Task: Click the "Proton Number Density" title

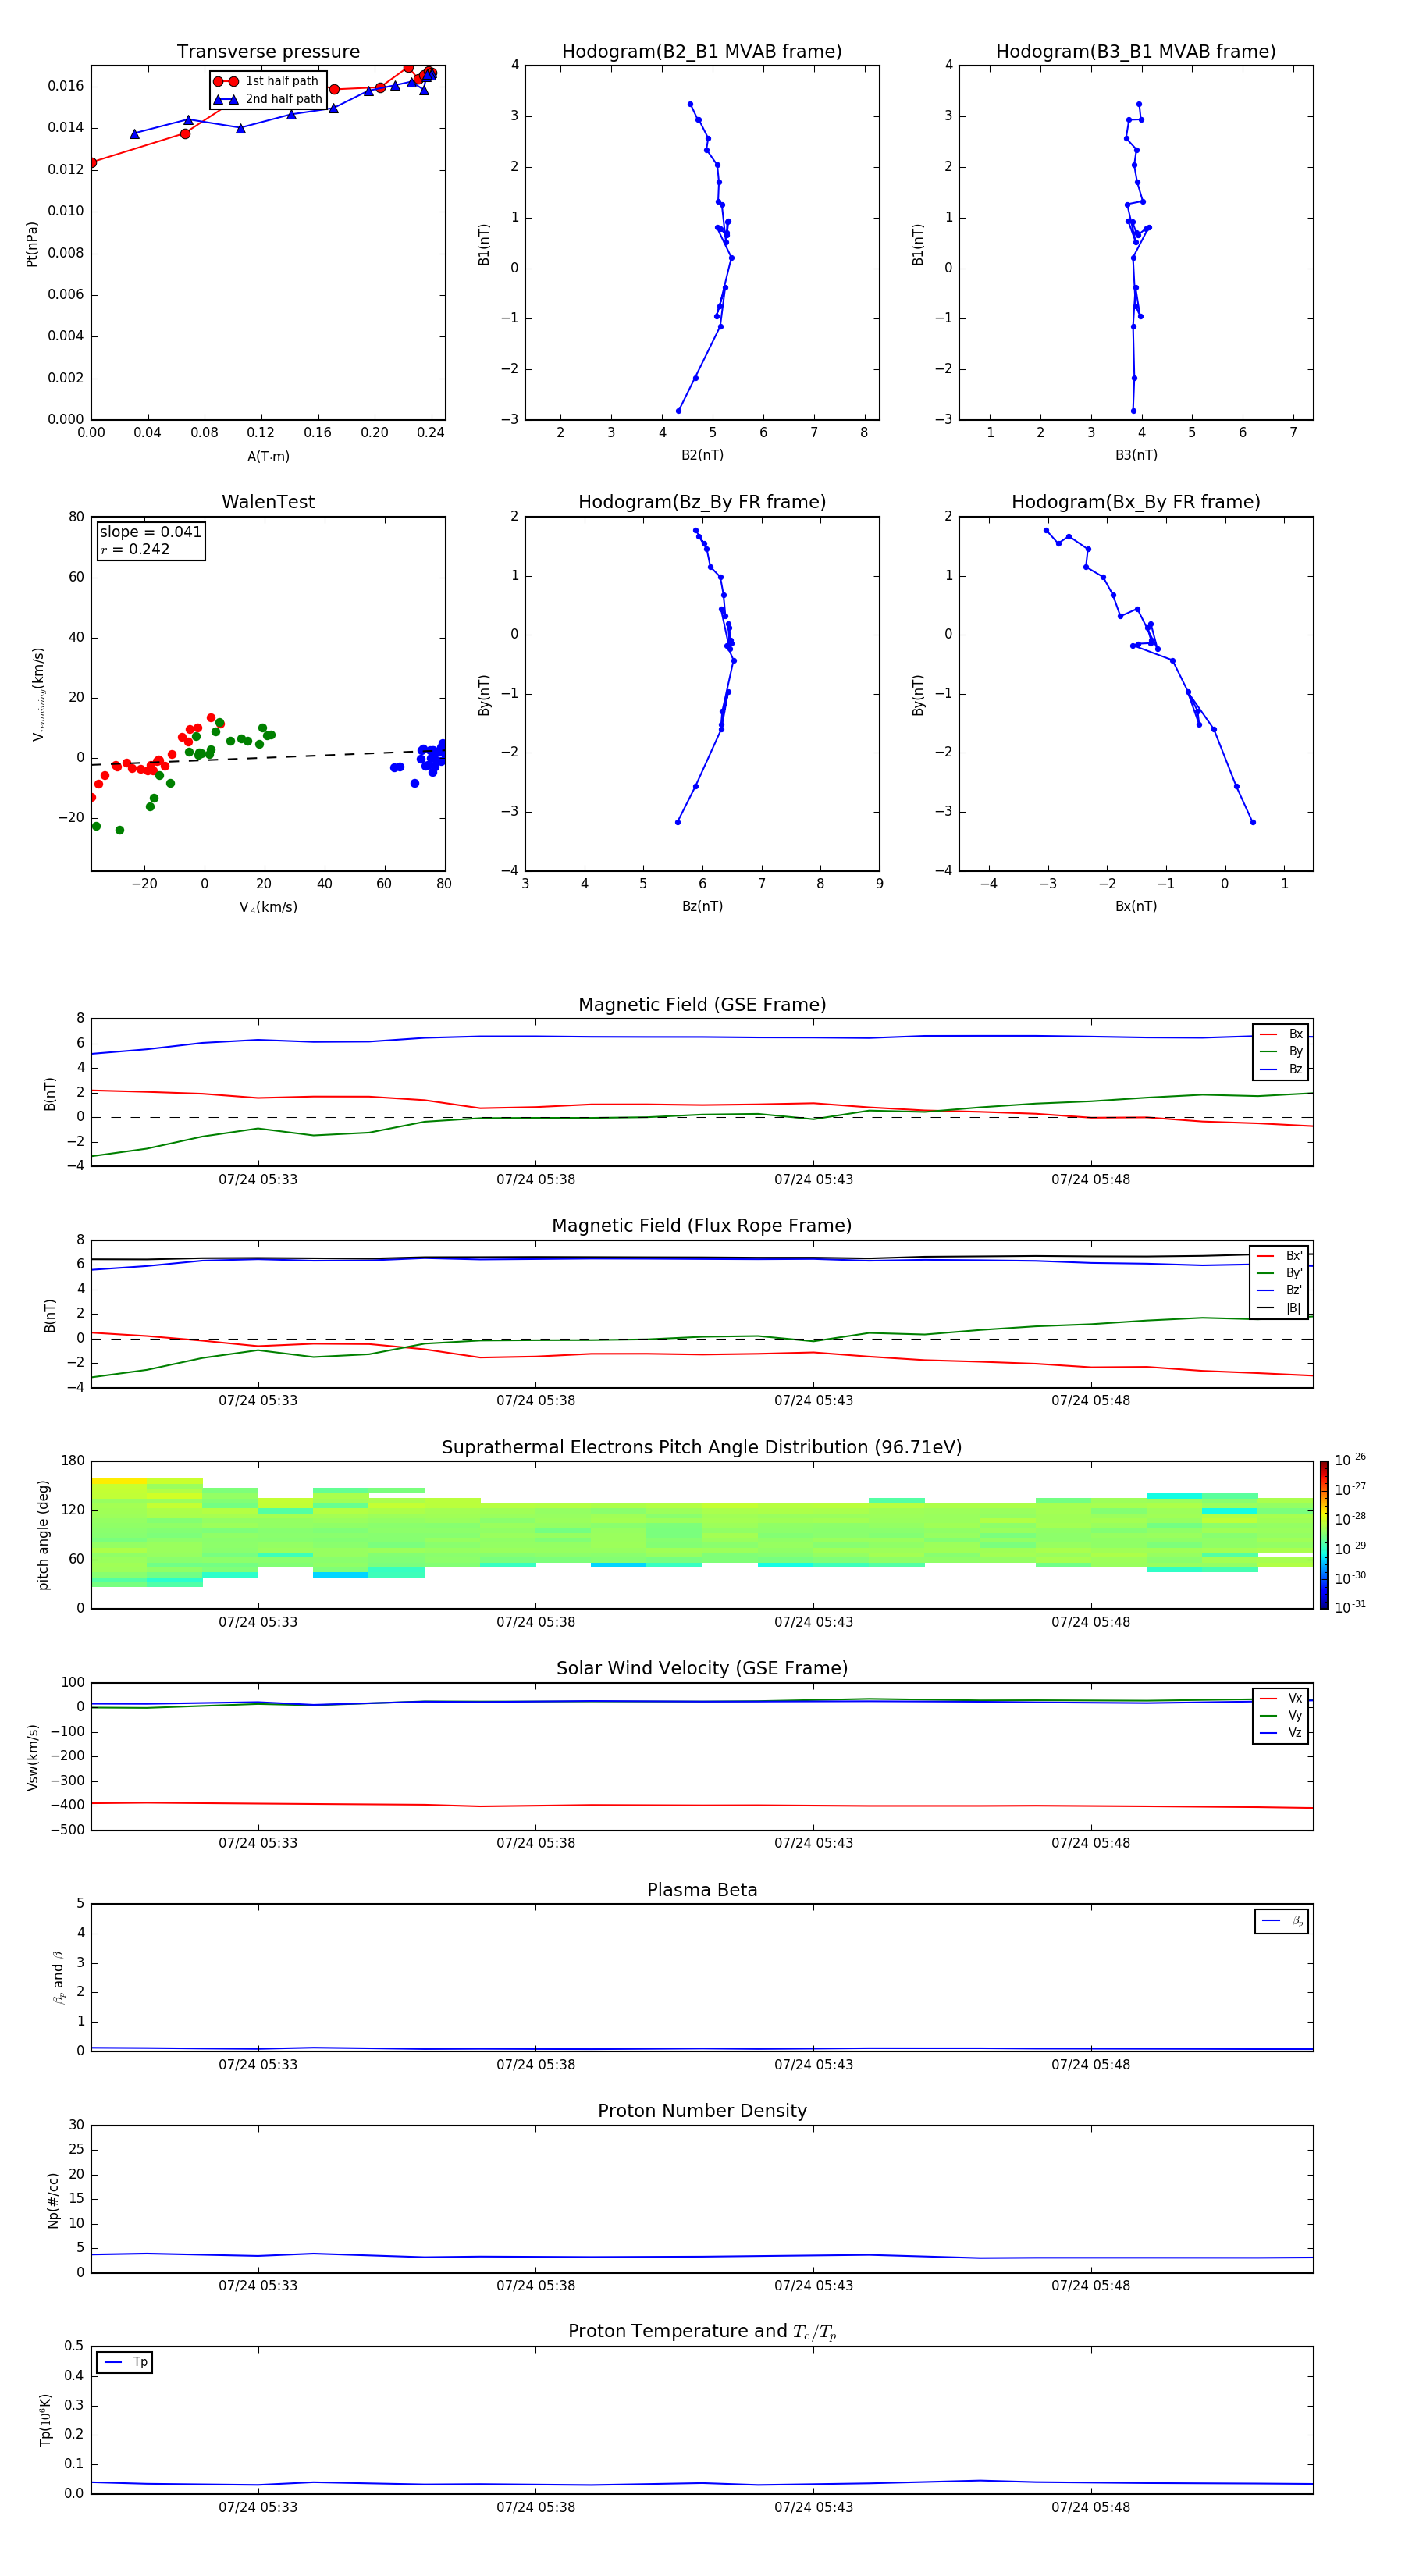Action: tap(702, 2111)
